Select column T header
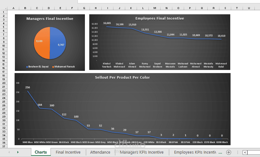This screenshot has width=260, height=157. (x=237, y=8)
